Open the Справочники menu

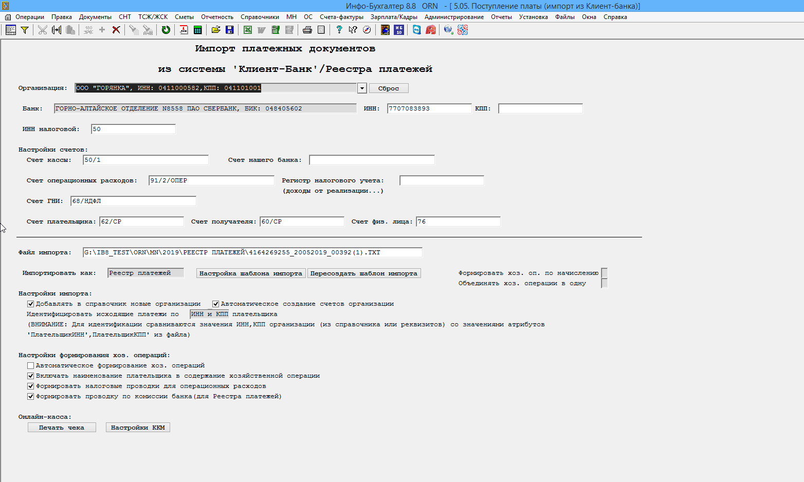coord(260,17)
